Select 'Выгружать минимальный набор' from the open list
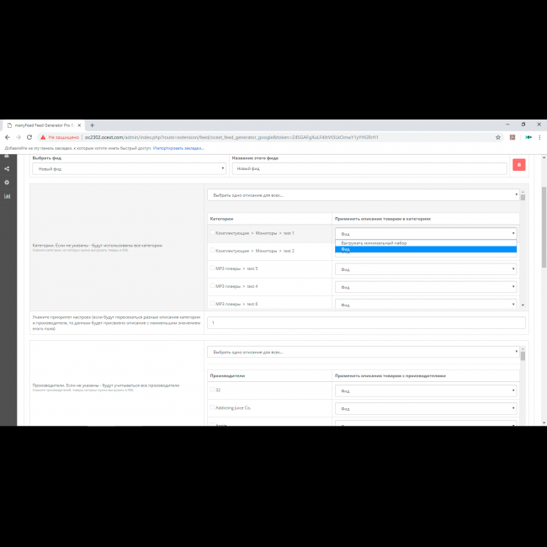The height and width of the screenshot is (547, 547). pos(374,243)
